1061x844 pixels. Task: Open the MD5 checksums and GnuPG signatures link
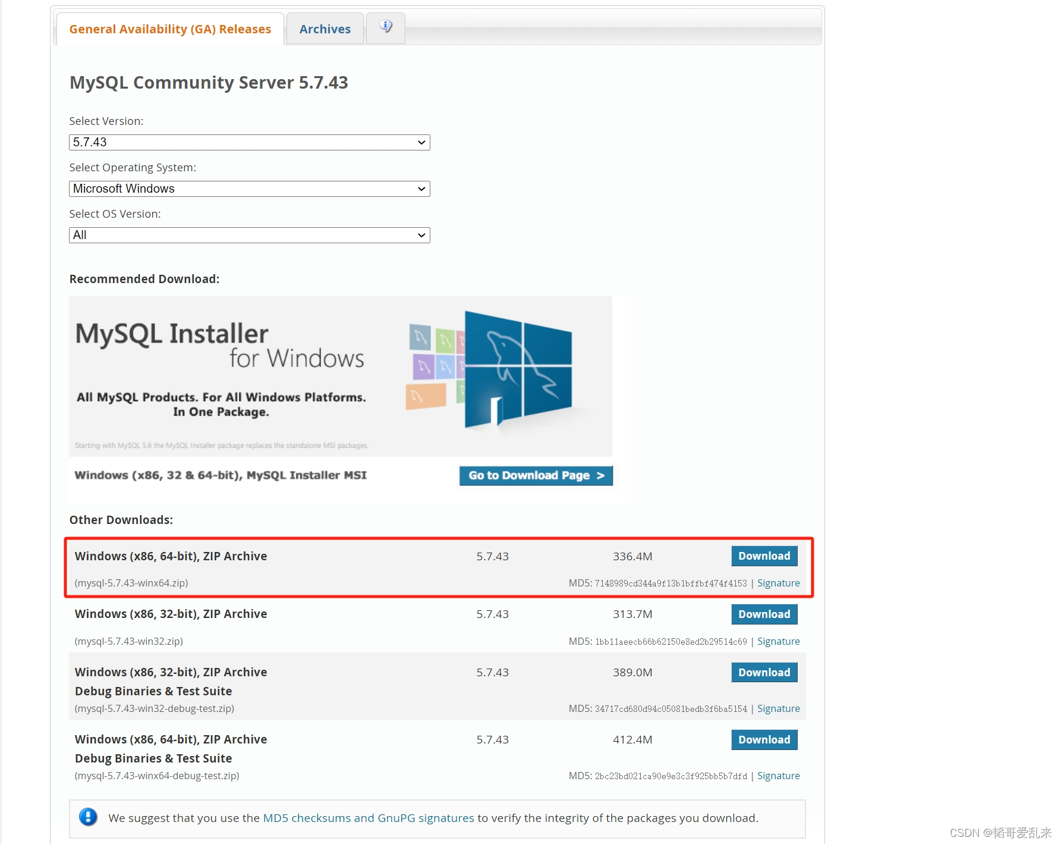click(x=368, y=818)
